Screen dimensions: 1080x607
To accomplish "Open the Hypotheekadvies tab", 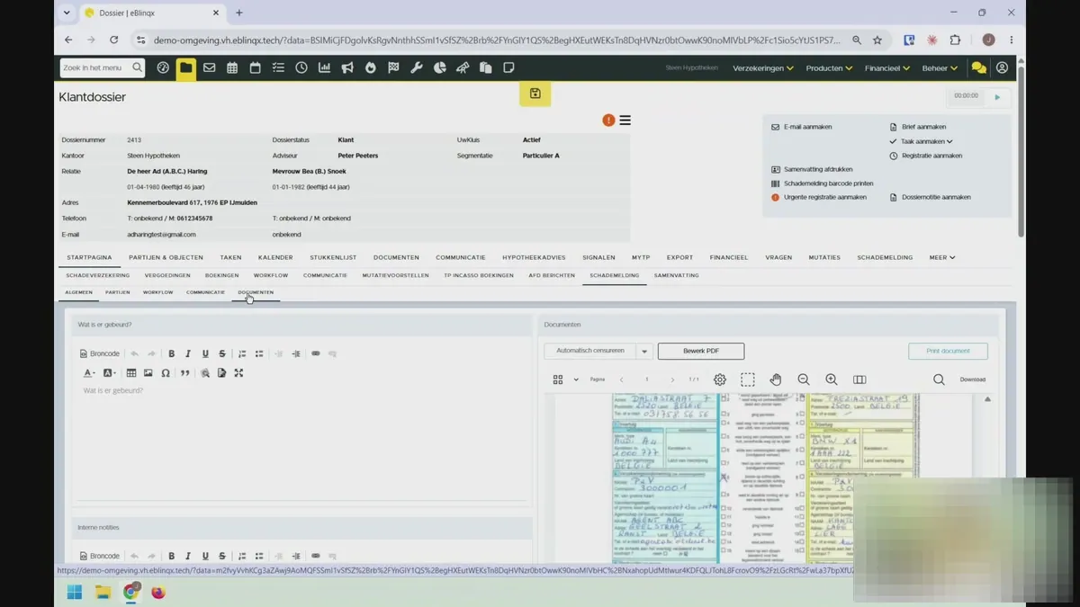I will tap(534, 257).
